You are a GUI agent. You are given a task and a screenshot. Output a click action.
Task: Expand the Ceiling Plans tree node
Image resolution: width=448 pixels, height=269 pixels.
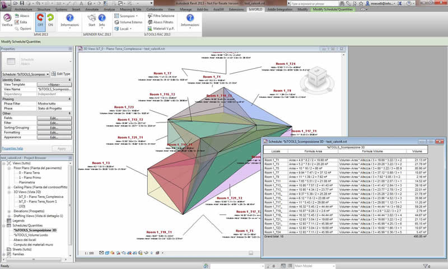click(9, 187)
